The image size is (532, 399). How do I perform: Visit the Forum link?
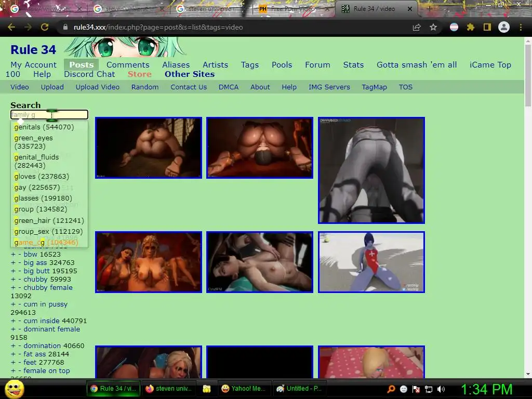[x=317, y=65]
